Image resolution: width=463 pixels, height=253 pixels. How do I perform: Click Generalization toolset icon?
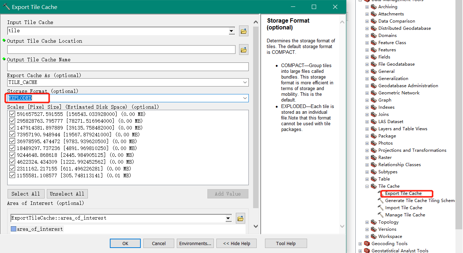pos(374,79)
